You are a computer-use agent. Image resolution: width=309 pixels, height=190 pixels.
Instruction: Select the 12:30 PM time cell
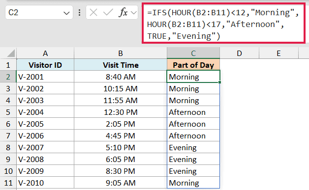[x=121, y=112]
